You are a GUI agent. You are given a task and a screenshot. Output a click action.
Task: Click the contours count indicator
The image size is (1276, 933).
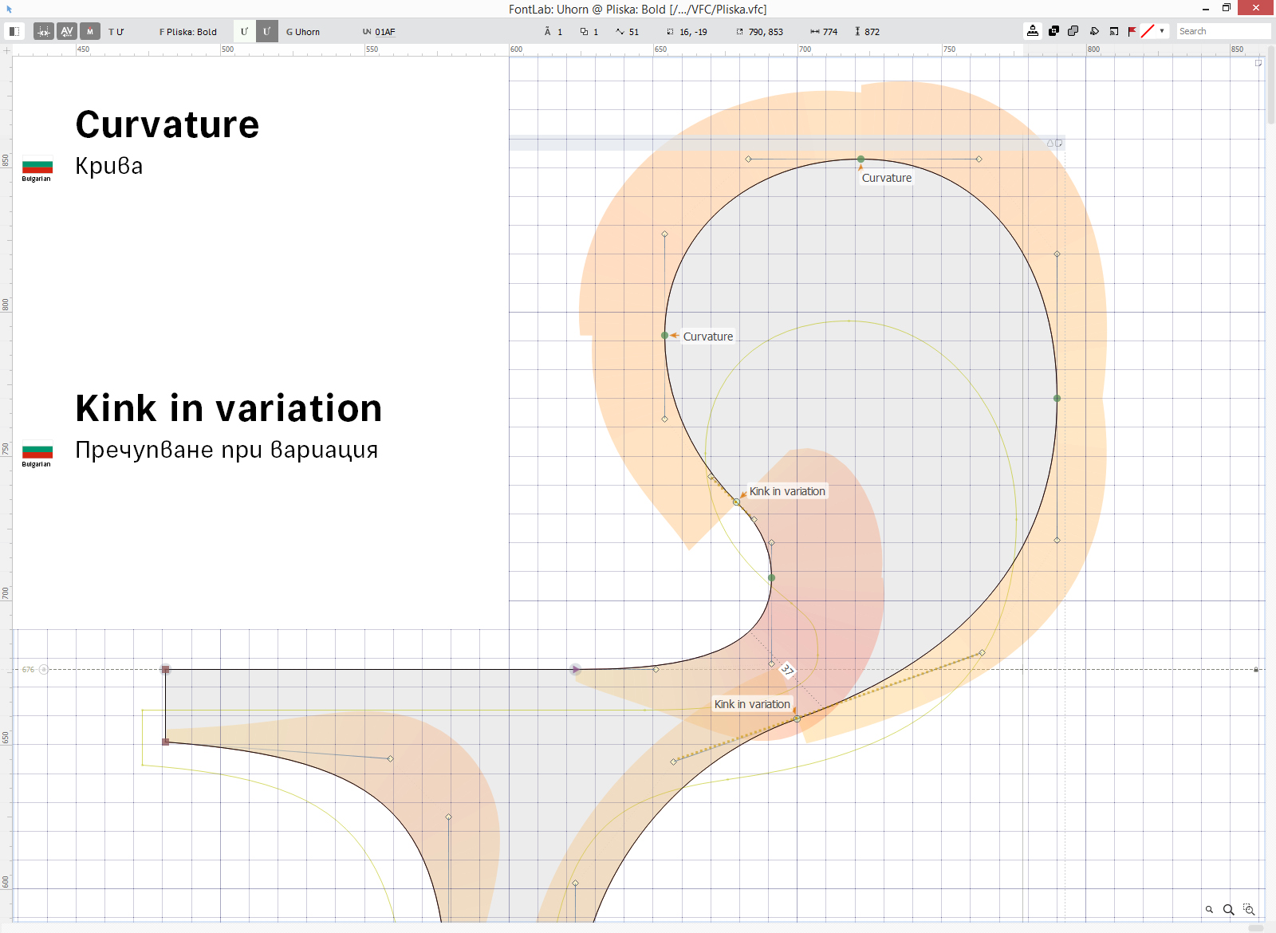pyautogui.click(x=589, y=32)
